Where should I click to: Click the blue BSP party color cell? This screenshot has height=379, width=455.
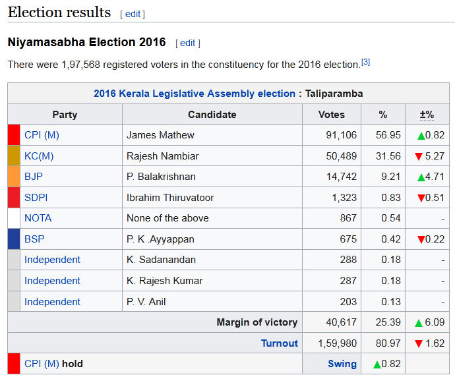click(x=14, y=239)
